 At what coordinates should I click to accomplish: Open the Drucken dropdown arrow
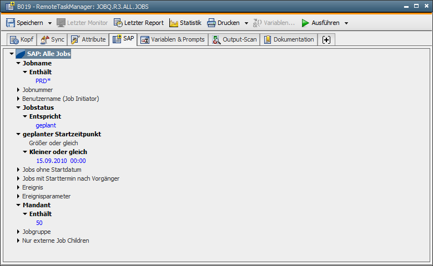tap(246, 23)
